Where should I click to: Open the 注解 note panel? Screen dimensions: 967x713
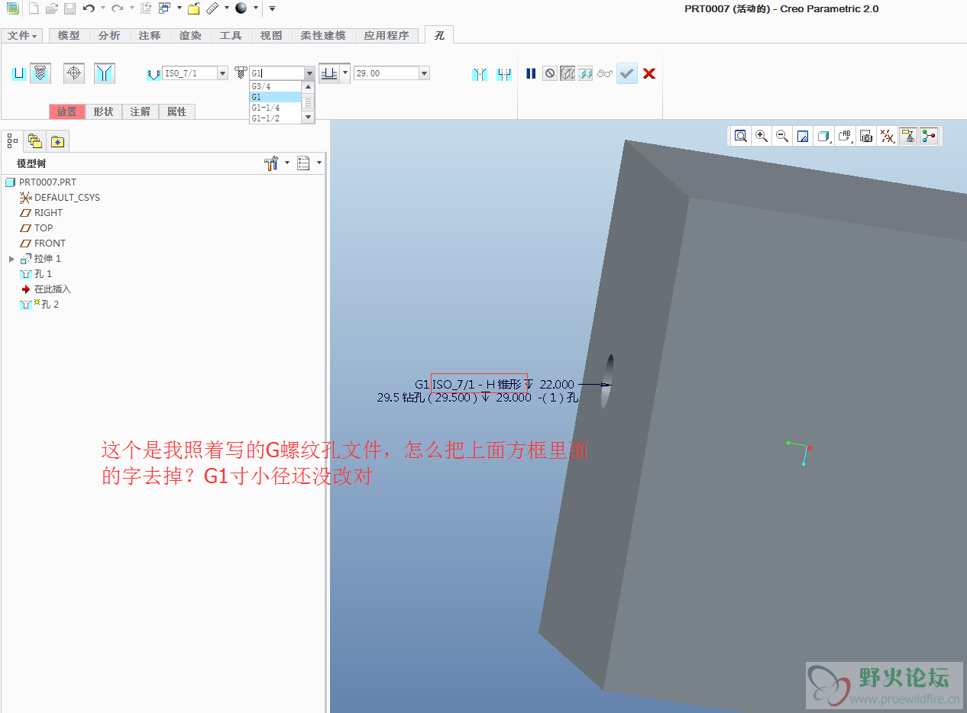(x=140, y=111)
